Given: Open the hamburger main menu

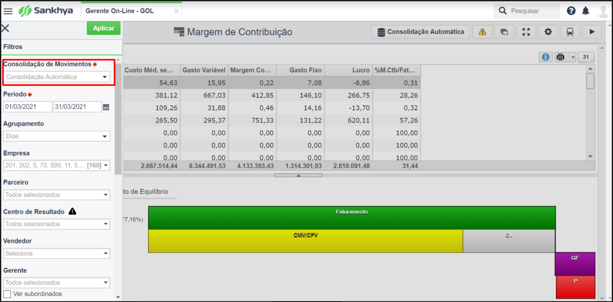Looking at the screenshot, I should 8,11.
